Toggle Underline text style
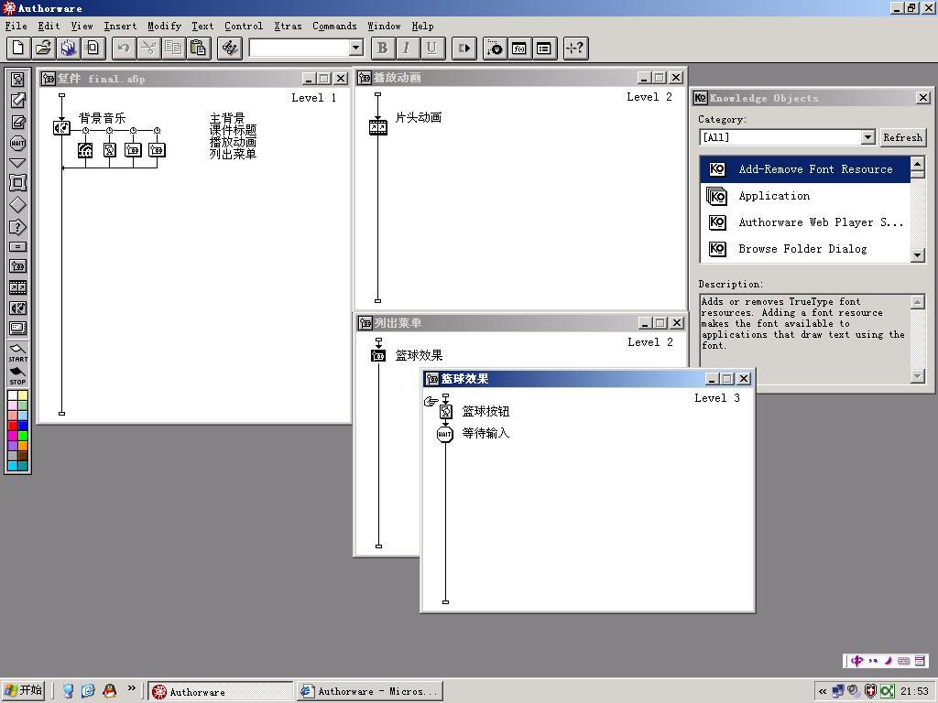Screen dimensions: 938x703 coord(432,48)
